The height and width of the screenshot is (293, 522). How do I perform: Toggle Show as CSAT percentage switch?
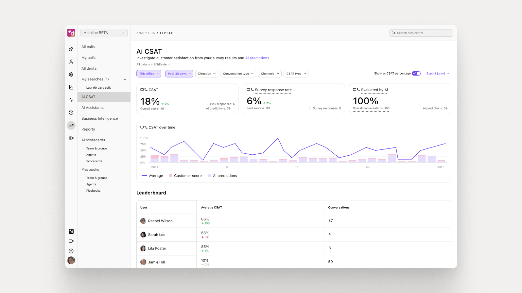click(416, 74)
